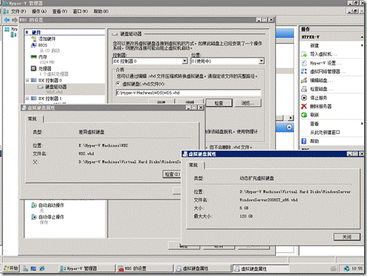Click the disk type text 差异虚拟硬盘
The height and width of the screenshot is (276, 367).
click(91, 132)
